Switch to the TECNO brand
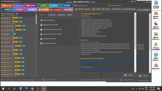162x91 pixels. point(67,6)
